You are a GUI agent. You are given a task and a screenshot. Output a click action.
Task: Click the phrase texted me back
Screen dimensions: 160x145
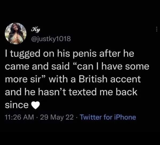(x=103, y=92)
